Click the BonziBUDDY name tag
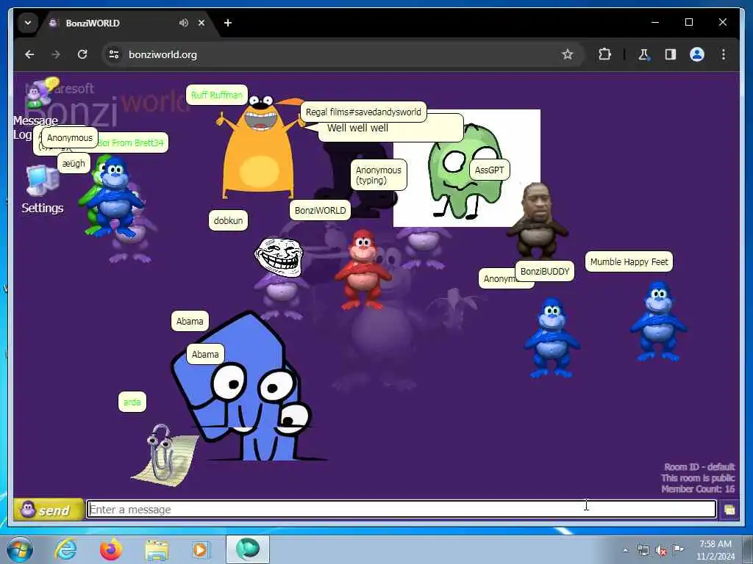This screenshot has height=564, width=753. tap(545, 272)
